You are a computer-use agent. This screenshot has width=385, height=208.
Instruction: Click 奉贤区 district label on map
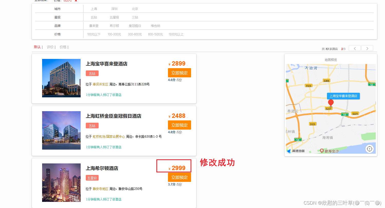coord(293,111)
